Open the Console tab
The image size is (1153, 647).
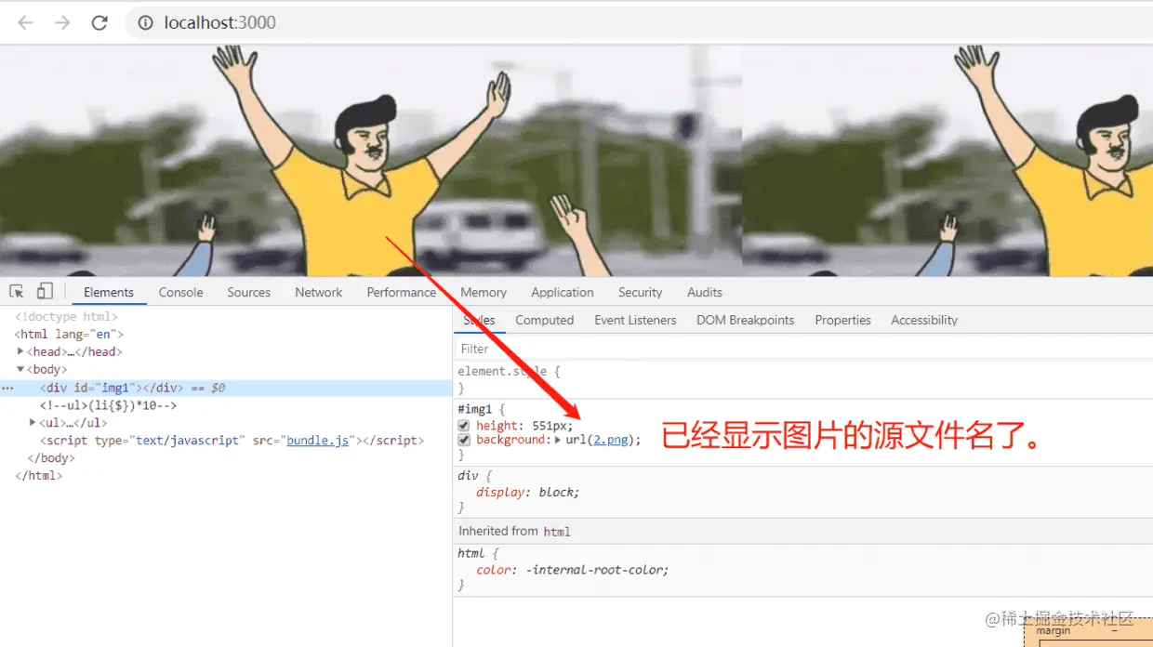point(180,292)
